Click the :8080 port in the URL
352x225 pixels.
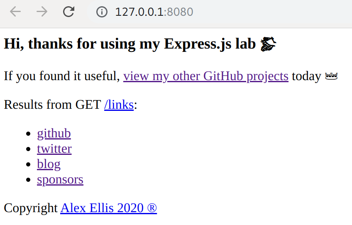178,12
